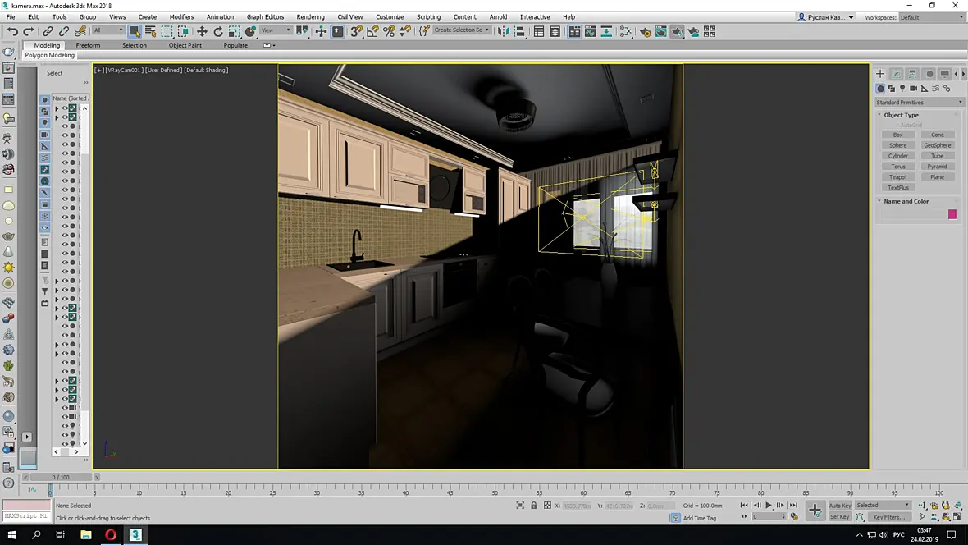The height and width of the screenshot is (545, 968).
Task: Click the Sphere primitive button
Action: tap(897, 145)
